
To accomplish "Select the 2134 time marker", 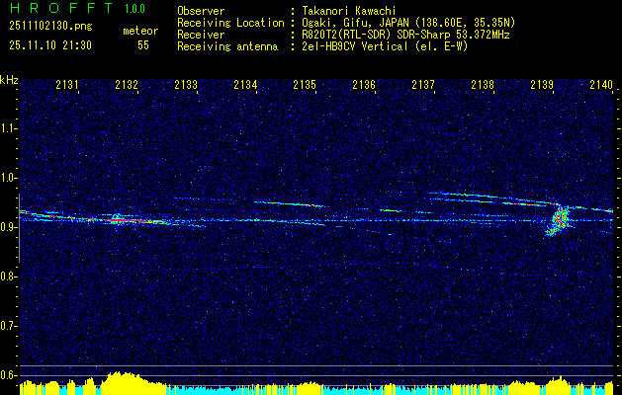I will [245, 84].
